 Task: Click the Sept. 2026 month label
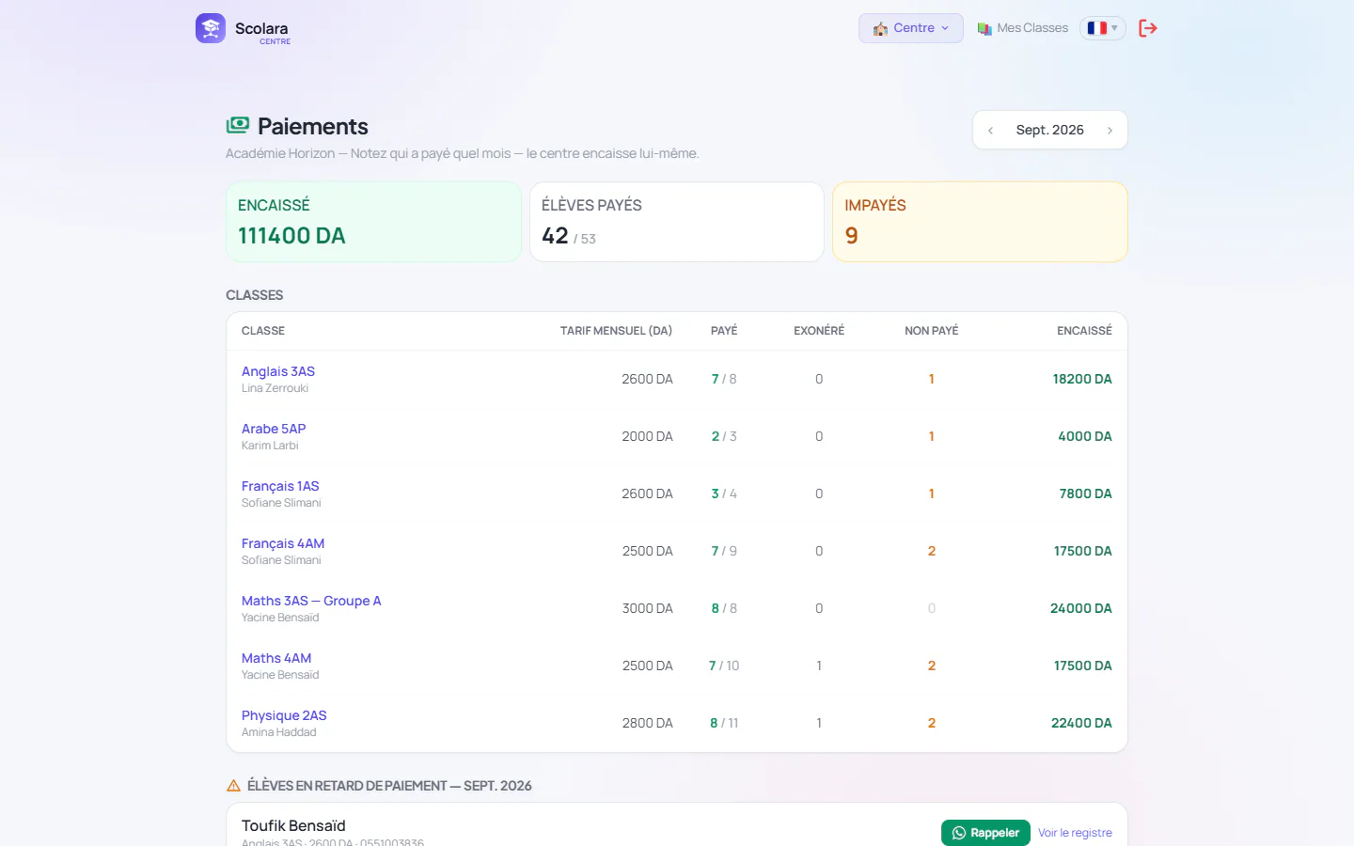click(x=1049, y=130)
